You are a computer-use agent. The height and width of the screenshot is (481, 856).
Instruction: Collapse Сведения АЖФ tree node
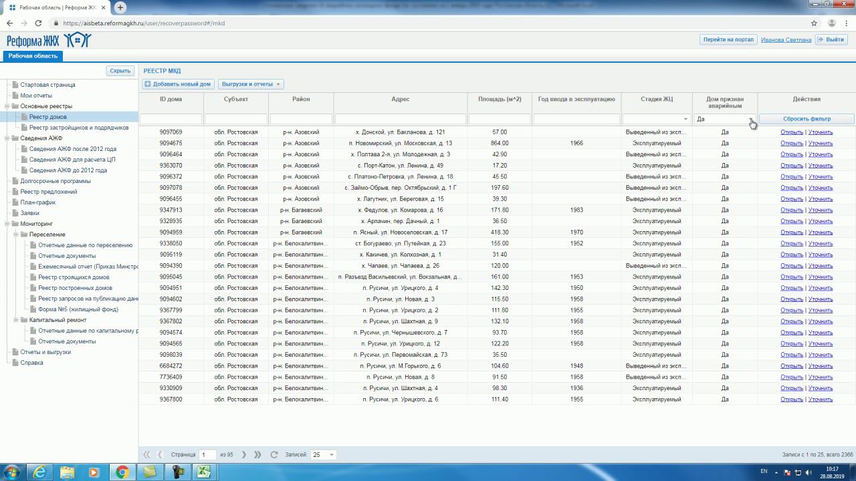(7, 138)
